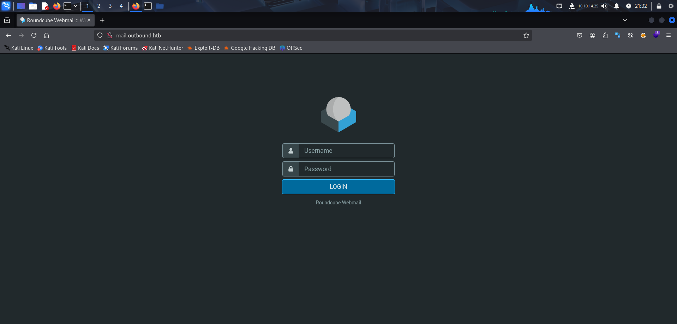Screen dimensions: 677x324
Task: Launch the file manager from the panel
Action: [33, 6]
